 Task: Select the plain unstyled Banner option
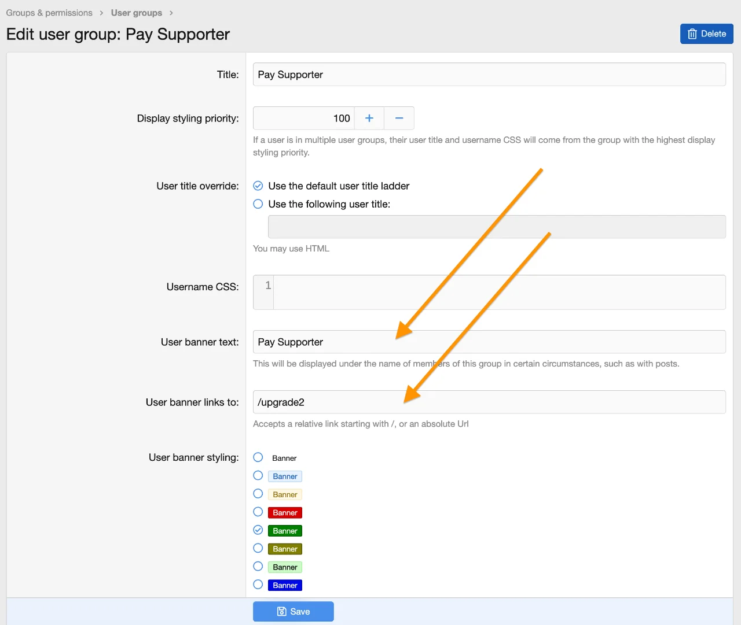coord(258,457)
